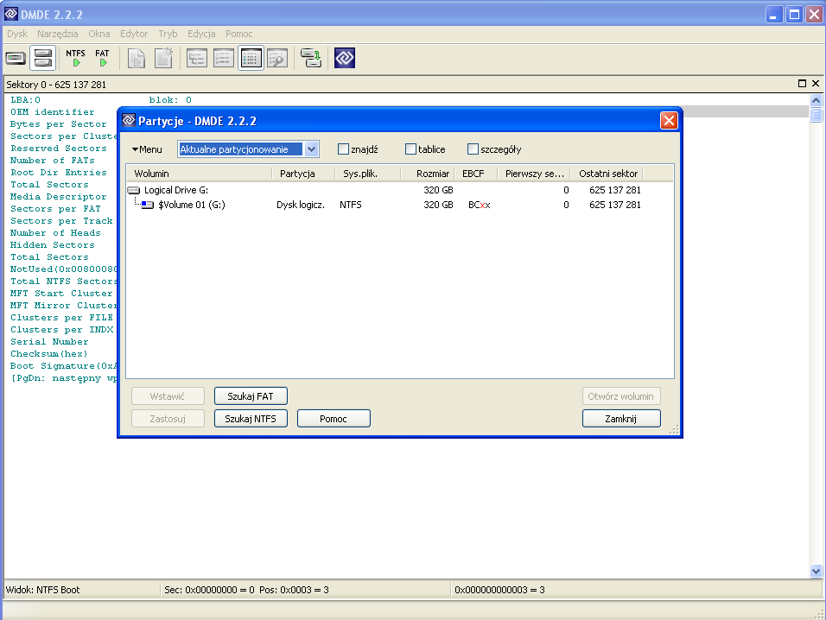Click the DMDE icon in main title bar

pyautogui.click(x=11, y=14)
